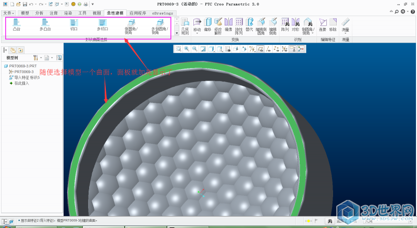Click the Open folder icon in quick access toolbar
Image resolution: width=417 pixels, height=228 pixels.
click(18, 4)
